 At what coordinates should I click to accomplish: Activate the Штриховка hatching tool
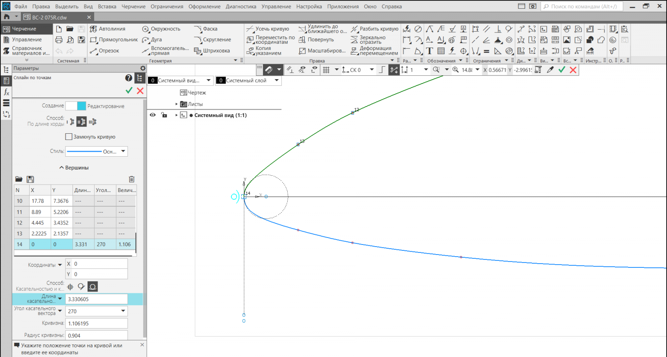pyautogui.click(x=212, y=51)
